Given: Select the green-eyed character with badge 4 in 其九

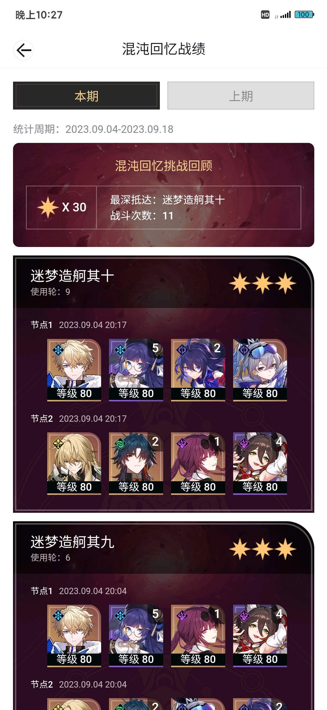Looking at the screenshot, I should pyautogui.click(x=260, y=636).
